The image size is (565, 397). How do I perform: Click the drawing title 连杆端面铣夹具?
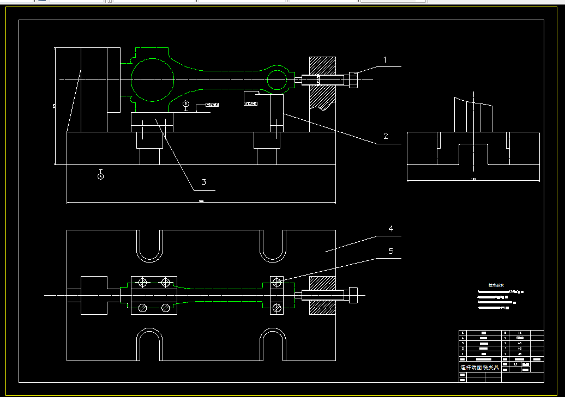(479, 368)
